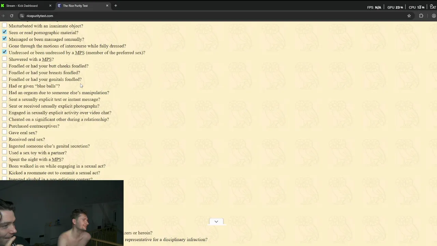Open the browser profile icon

434,16
